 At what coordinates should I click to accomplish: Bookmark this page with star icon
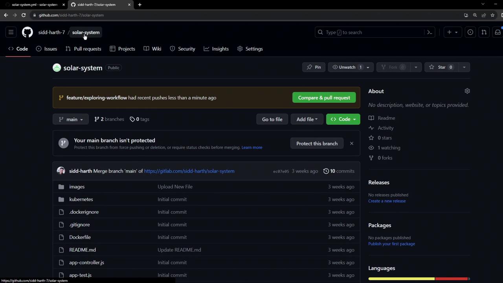point(492,15)
